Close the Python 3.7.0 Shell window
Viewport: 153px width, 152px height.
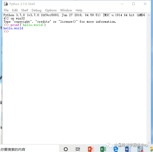click(145, 4)
